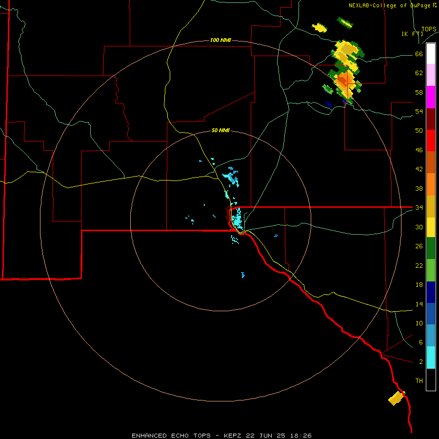This screenshot has height=439, width=439.
Task: Click the "22" legend value
Action: coord(419,265)
